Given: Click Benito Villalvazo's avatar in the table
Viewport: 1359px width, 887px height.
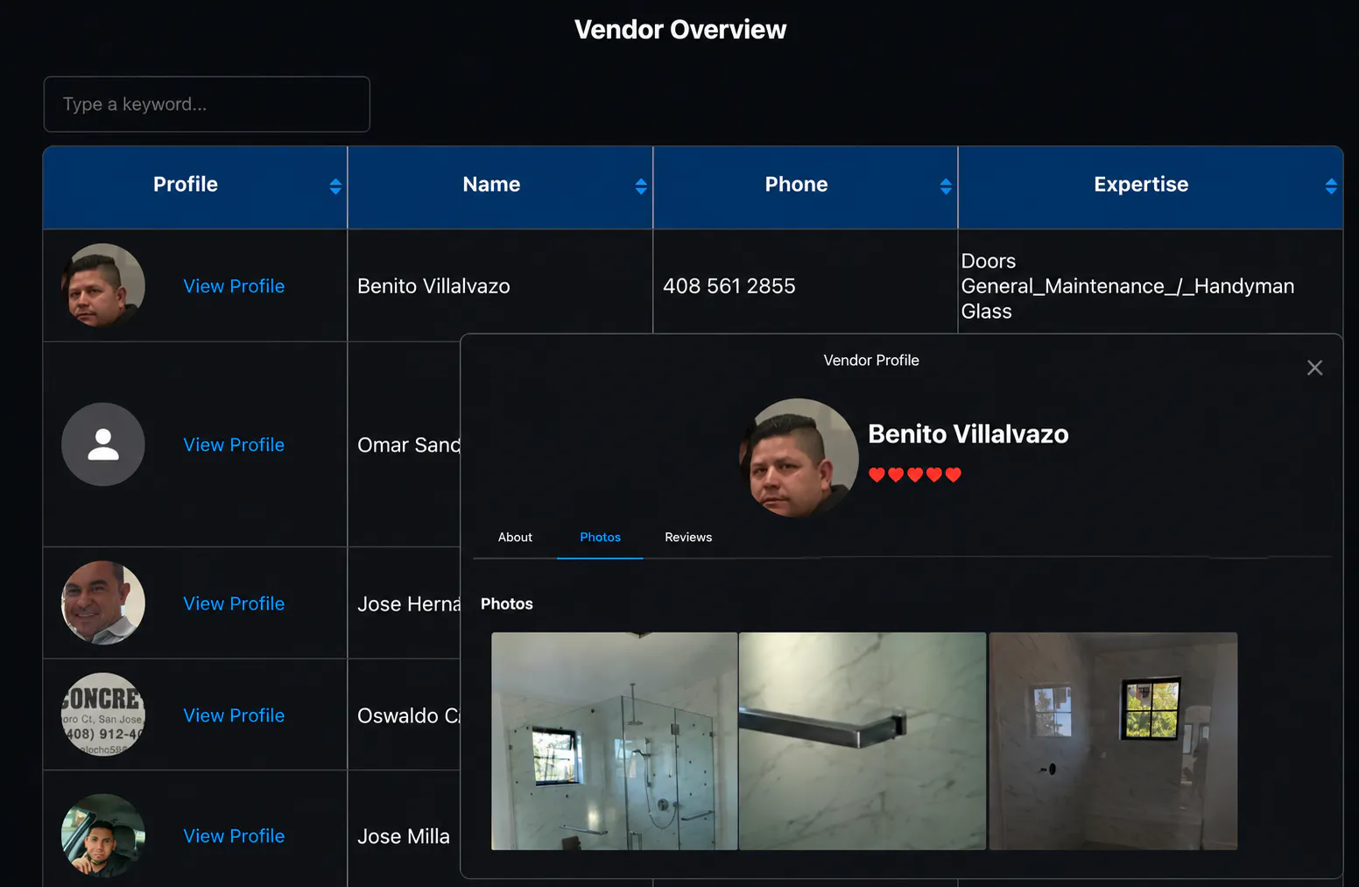Looking at the screenshot, I should 103,285.
